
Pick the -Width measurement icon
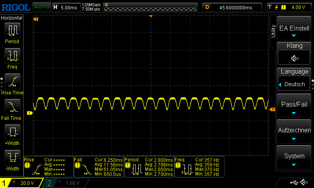click(12, 157)
